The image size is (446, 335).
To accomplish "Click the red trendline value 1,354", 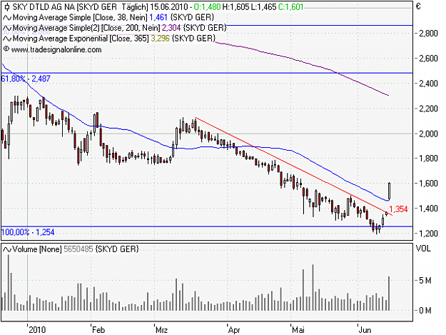I will (398, 209).
